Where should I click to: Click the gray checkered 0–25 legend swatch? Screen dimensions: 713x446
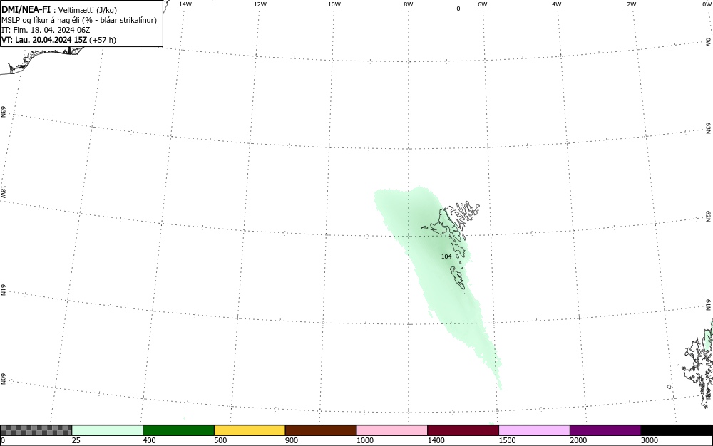pos(36,430)
